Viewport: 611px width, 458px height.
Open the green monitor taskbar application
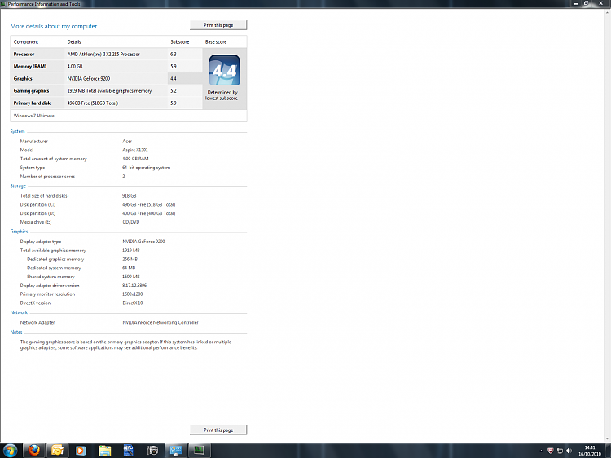click(x=199, y=451)
